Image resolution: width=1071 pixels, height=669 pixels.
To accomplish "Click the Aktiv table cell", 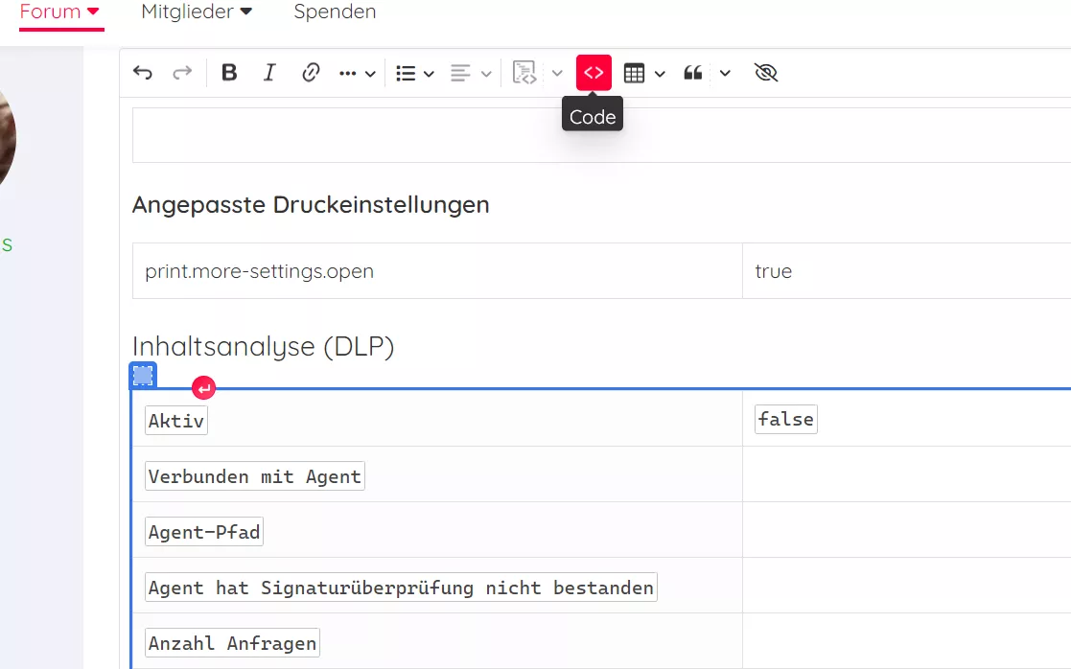I will click(x=437, y=419).
